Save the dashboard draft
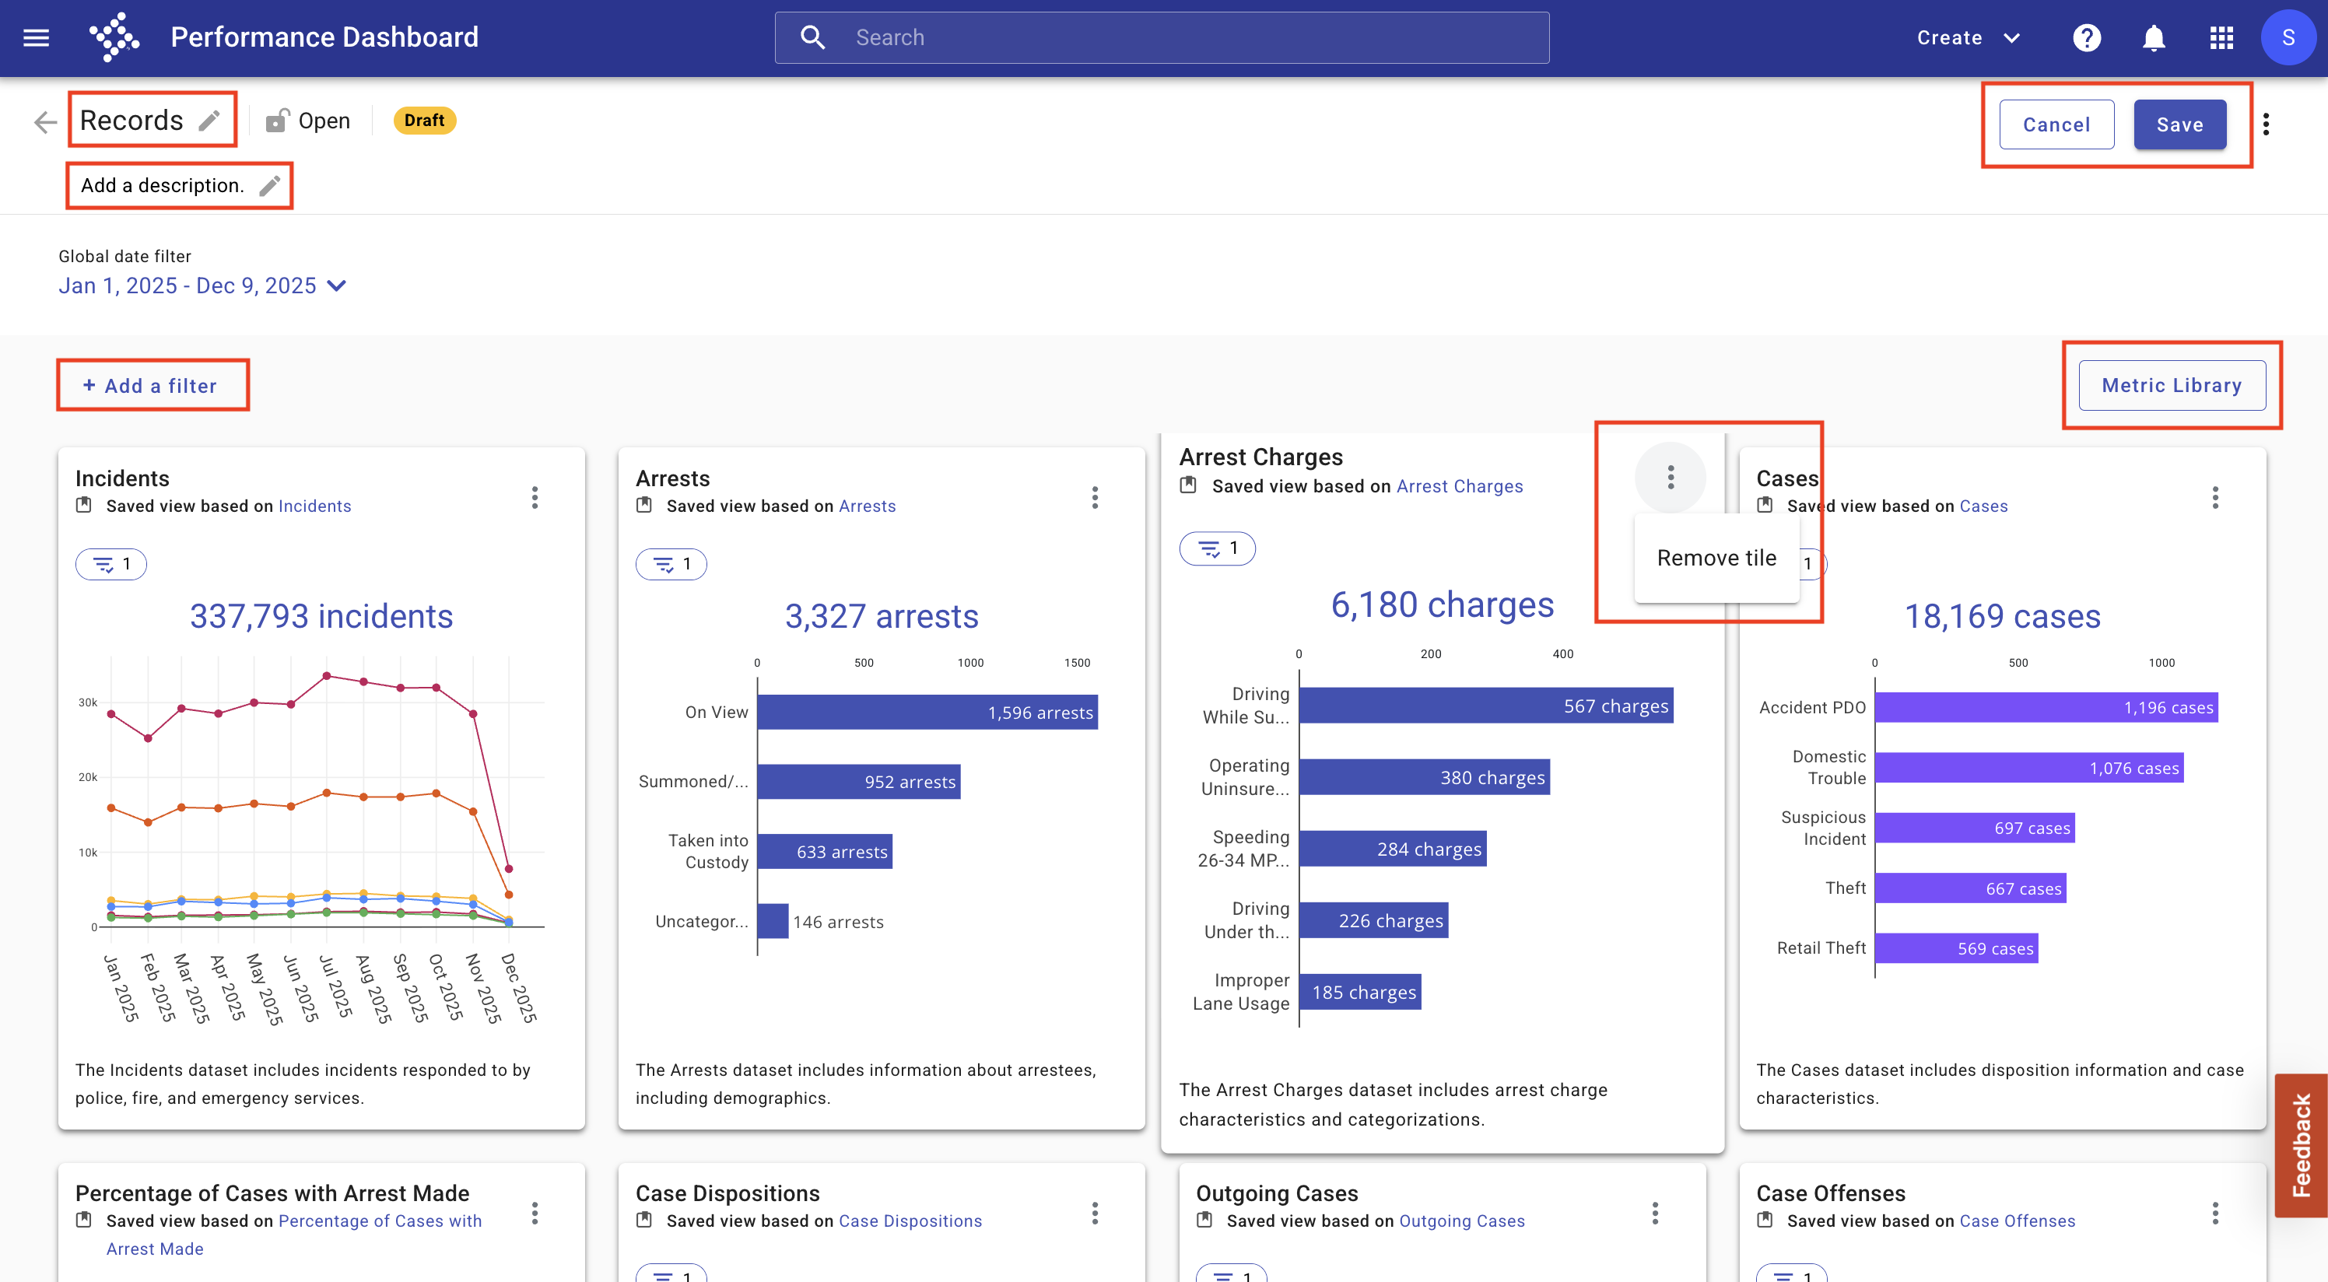This screenshot has height=1282, width=2328. coord(2180,124)
